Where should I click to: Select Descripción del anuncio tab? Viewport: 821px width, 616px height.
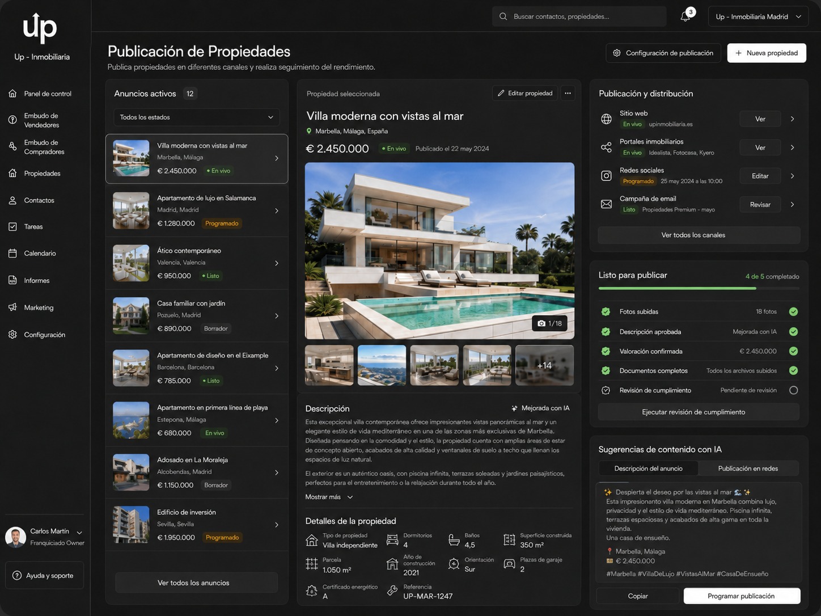coord(648,469)
